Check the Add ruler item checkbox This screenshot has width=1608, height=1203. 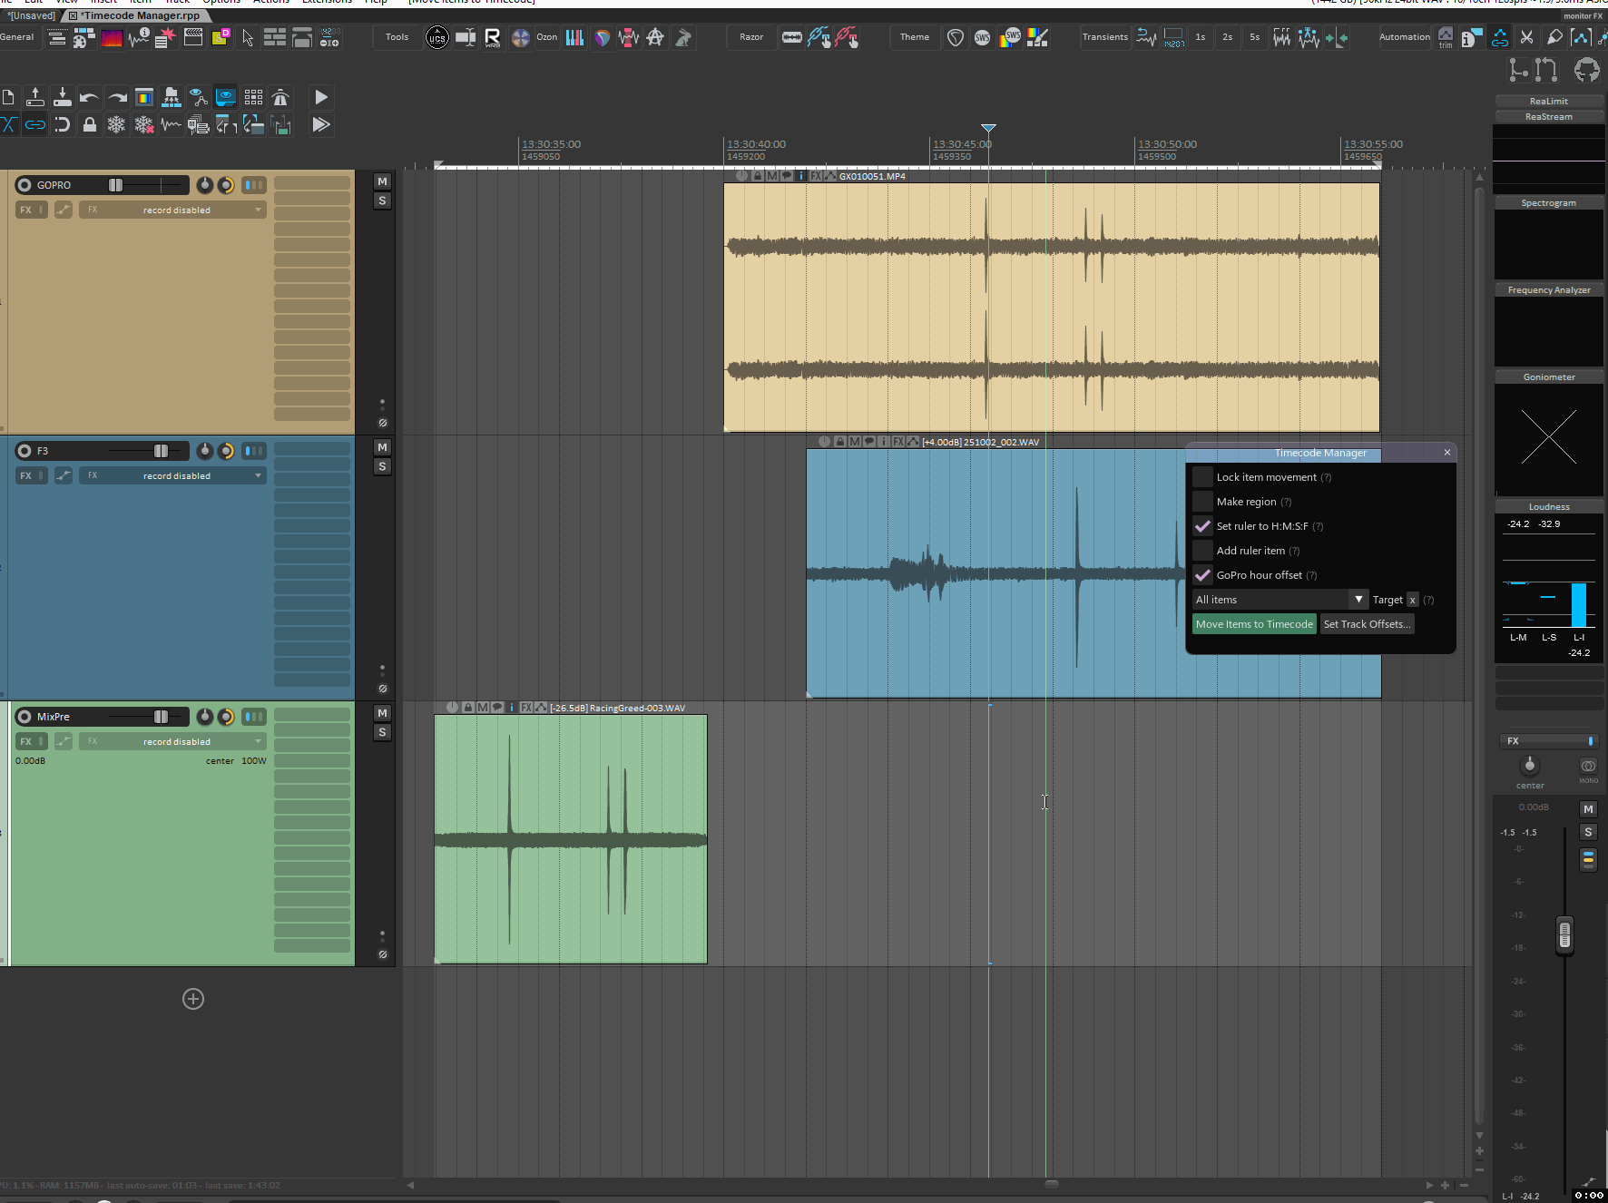pos(1202,551)
